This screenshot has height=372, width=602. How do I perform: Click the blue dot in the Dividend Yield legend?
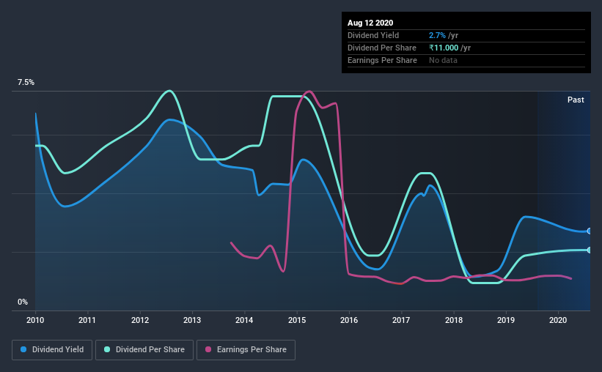[24, 350]
